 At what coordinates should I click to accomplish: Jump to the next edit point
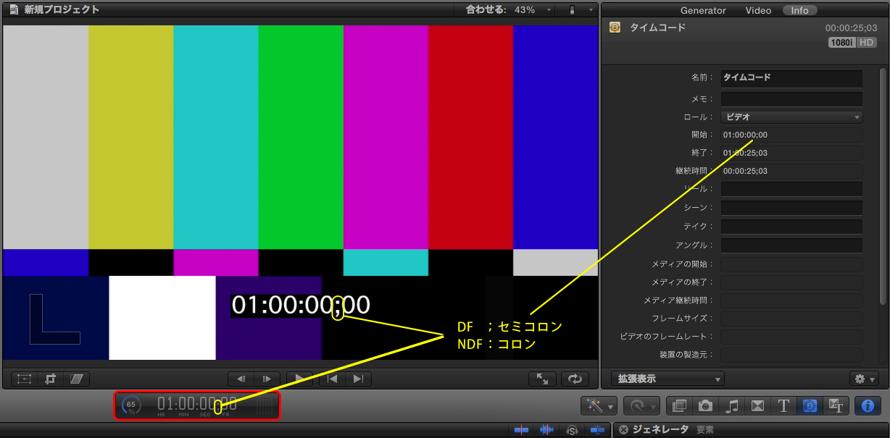[358, 379]
